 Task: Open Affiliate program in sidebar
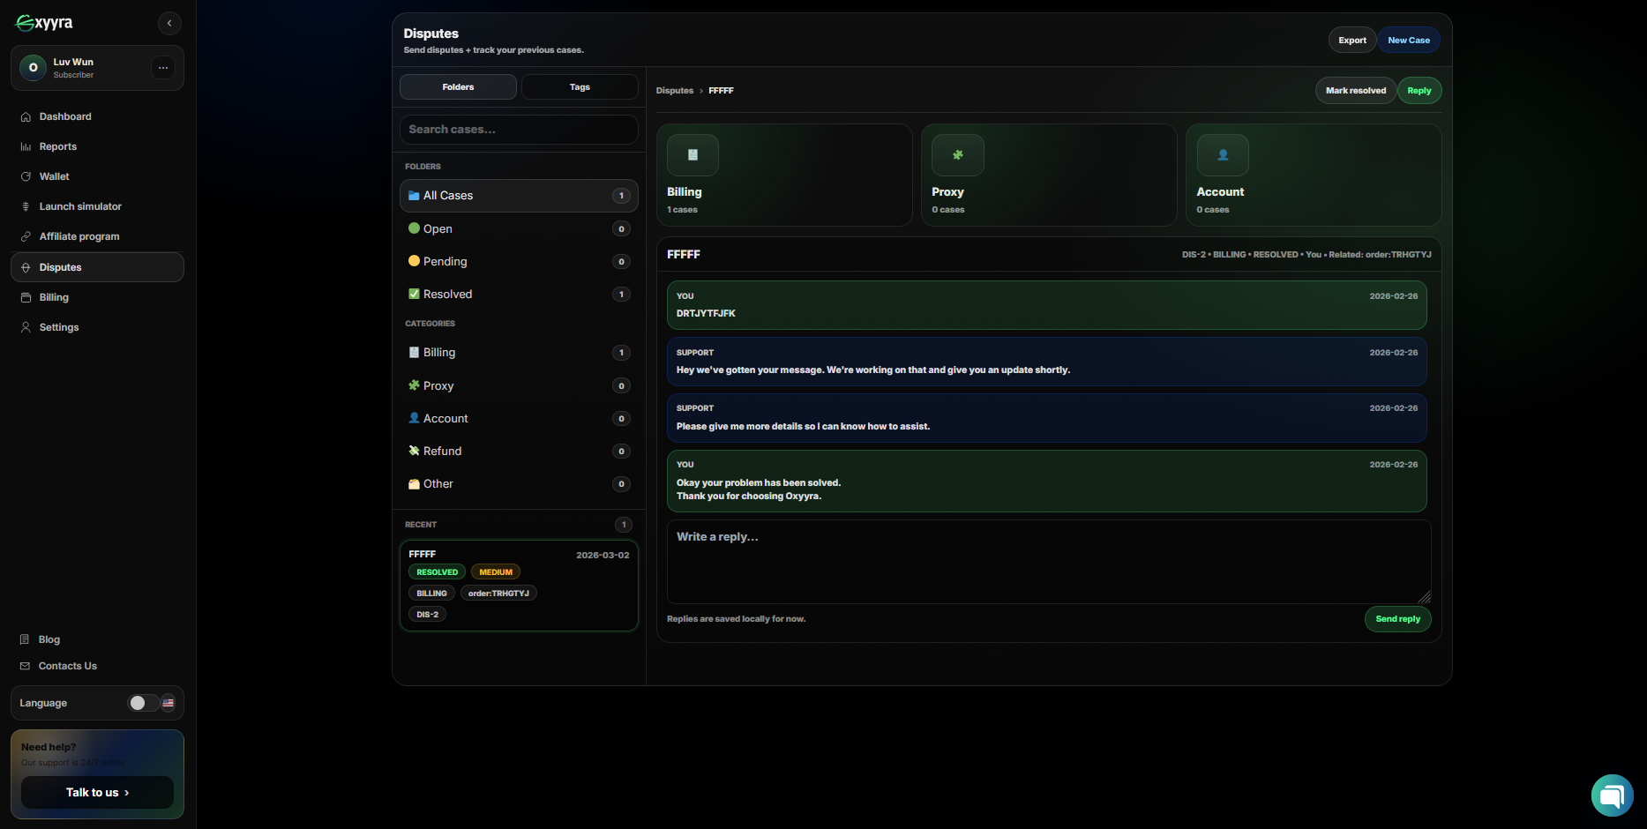(x=79, y=236)
